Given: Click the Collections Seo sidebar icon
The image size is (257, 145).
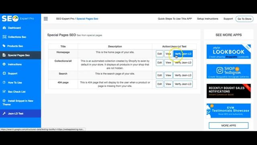Looking at the screenshot, I should [x=4, y=37].
